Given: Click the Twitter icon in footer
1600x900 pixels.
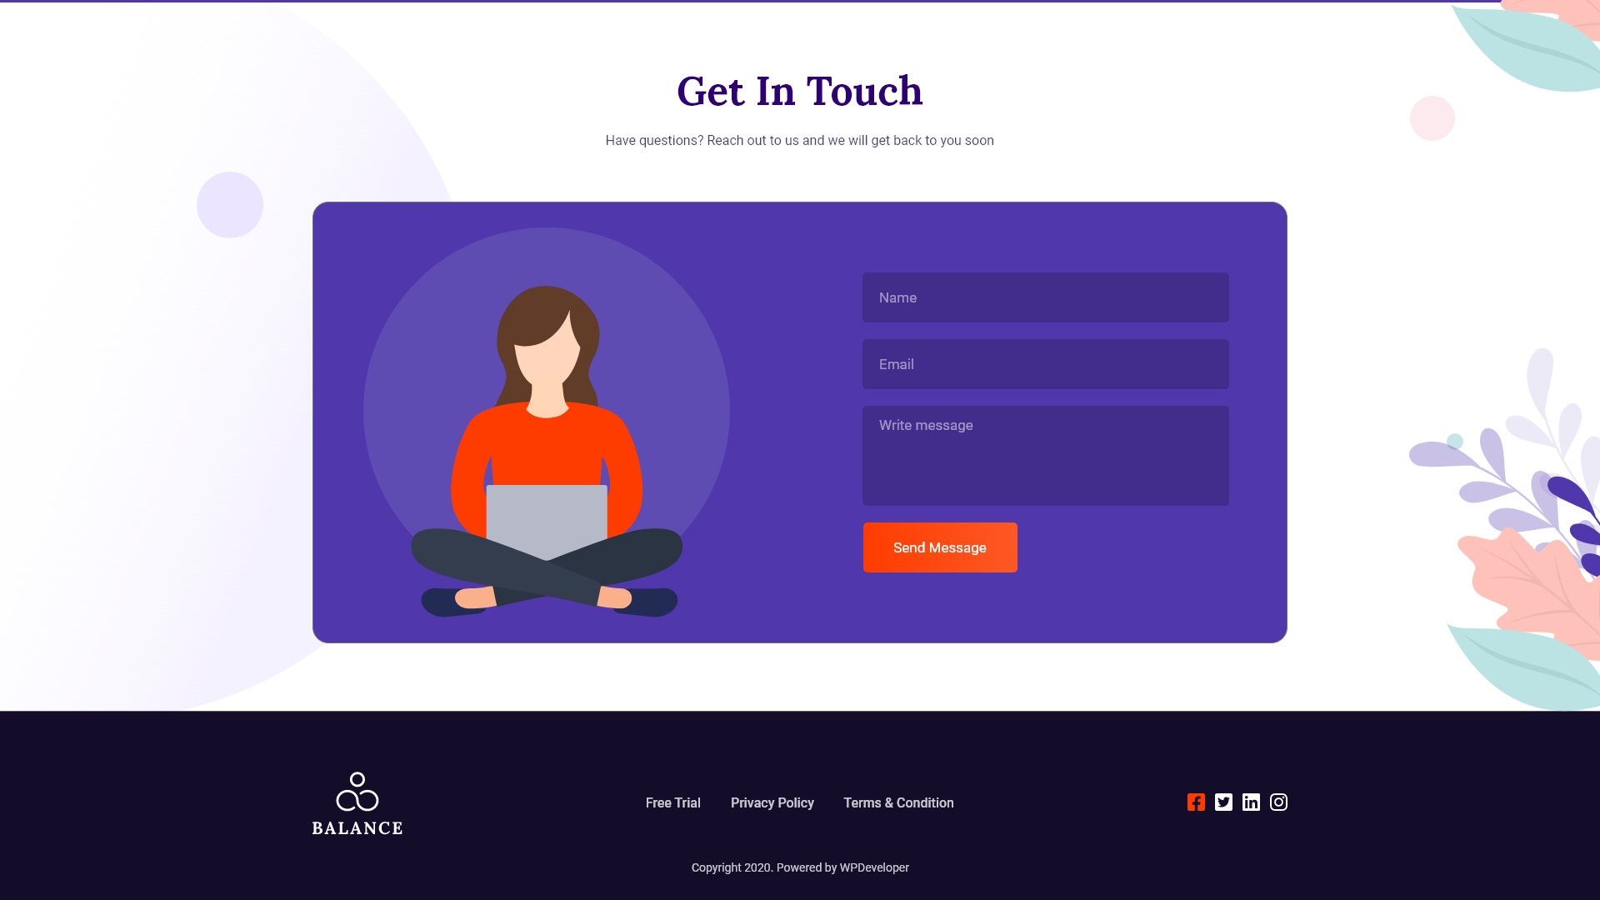Looking at the screenshot, I should (1223, 802).
